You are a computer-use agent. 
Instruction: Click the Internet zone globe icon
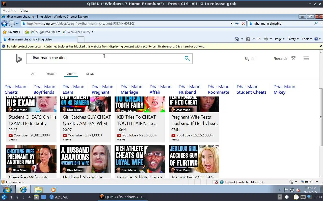tap(222, 182)
